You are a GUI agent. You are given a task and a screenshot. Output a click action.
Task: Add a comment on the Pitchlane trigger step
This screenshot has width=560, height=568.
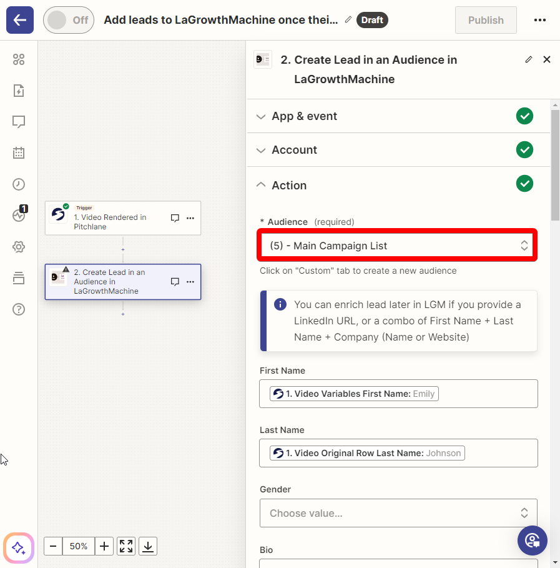(175, 218)
